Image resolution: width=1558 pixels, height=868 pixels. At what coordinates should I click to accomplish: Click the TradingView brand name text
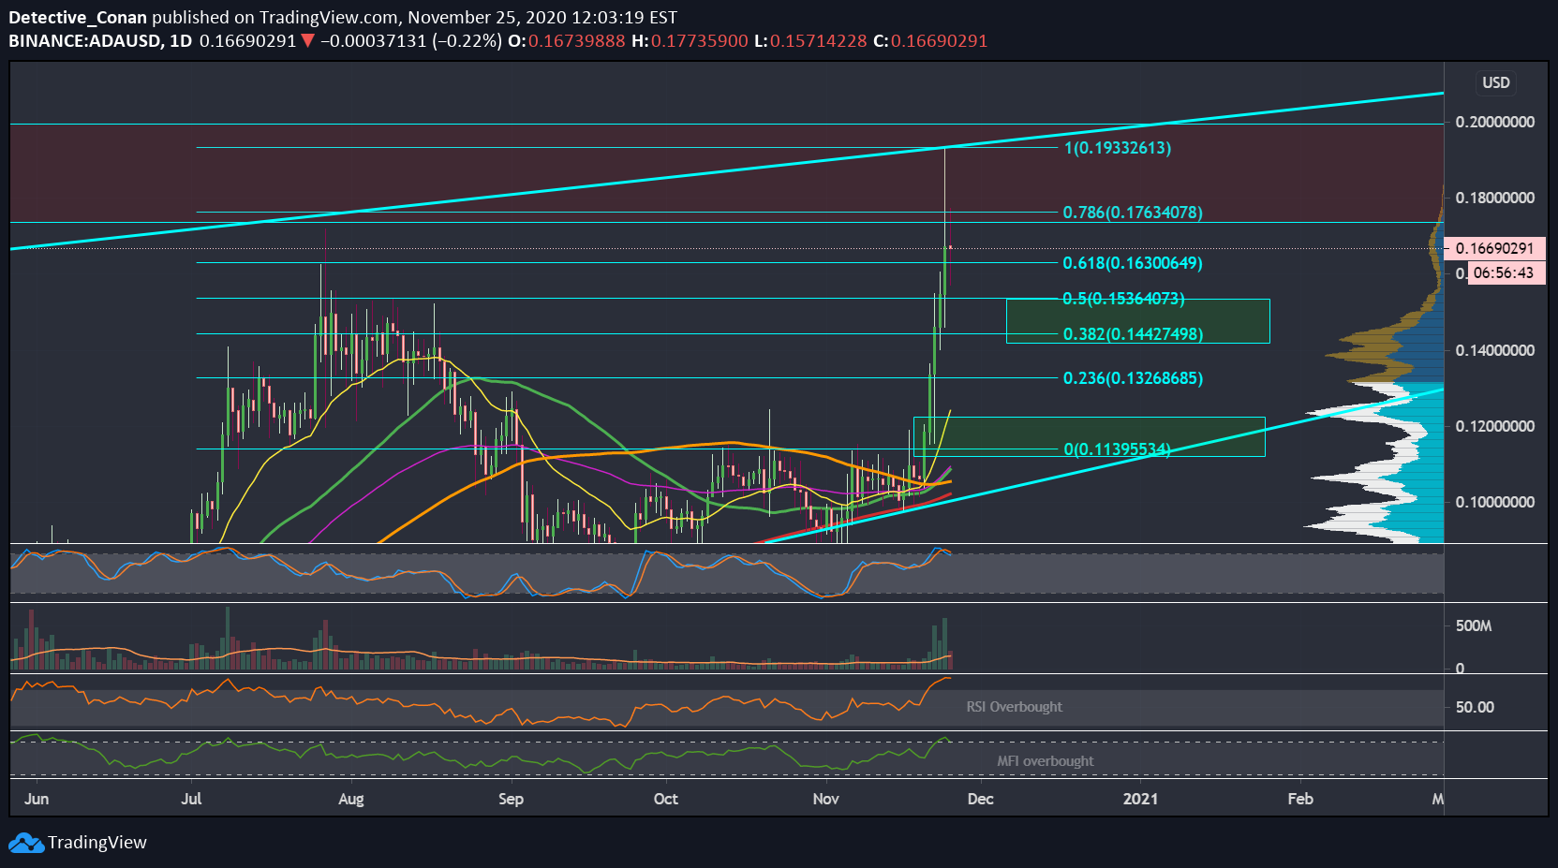click(97, 843)
